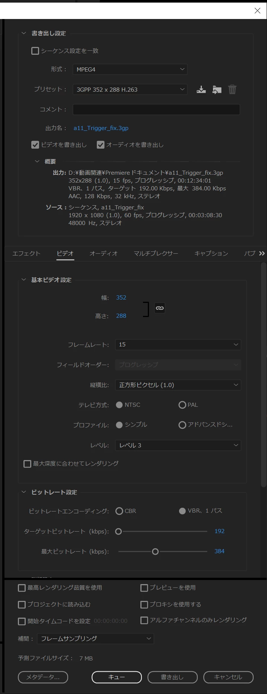Viewport: 267px width, 694px height.
Task: Enable アルファチャンネルのみレンダリング checkbox
Action: [x=144, y=620]
